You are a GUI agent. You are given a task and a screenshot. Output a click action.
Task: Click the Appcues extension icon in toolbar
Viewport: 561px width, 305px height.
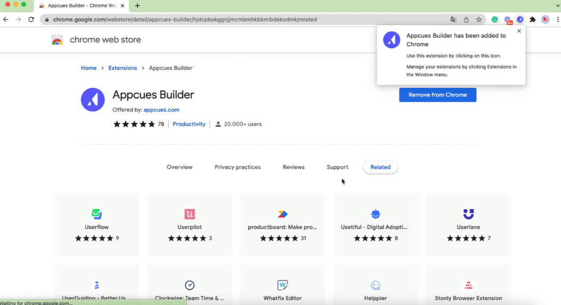pyautogui.click(x=520, y=20)
